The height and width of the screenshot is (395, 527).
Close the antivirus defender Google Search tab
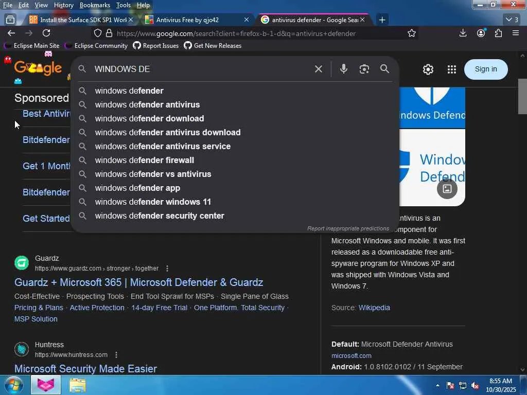click(362, 20)
